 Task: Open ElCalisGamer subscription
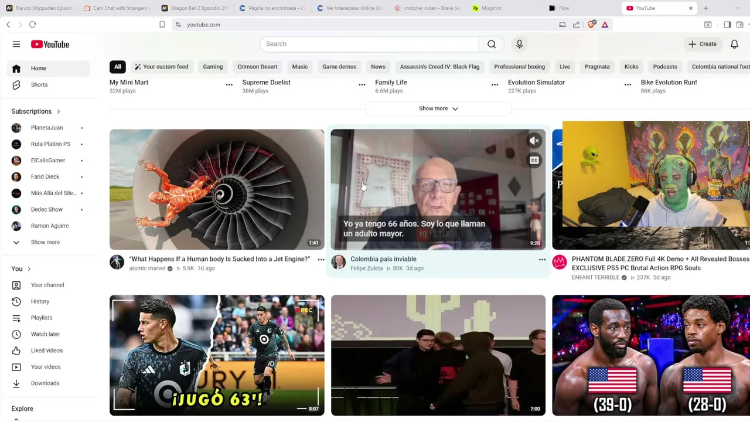tap(49, 161)
